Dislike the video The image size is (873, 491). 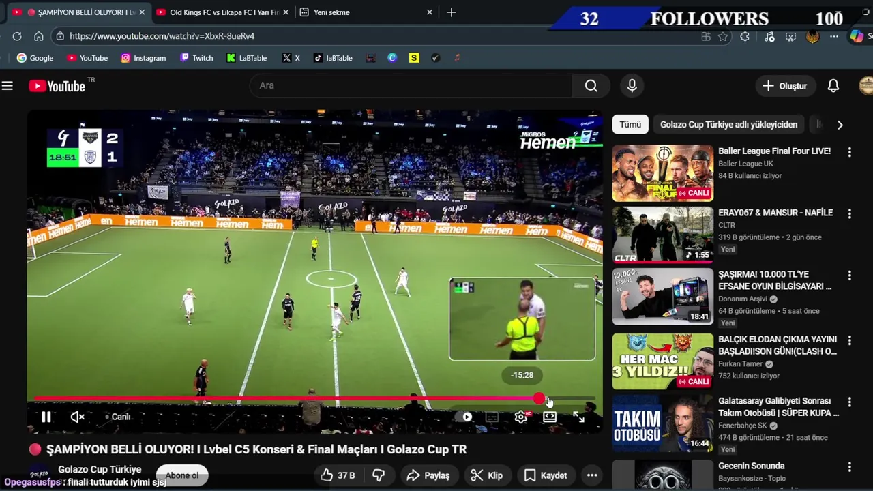(379, 475)
